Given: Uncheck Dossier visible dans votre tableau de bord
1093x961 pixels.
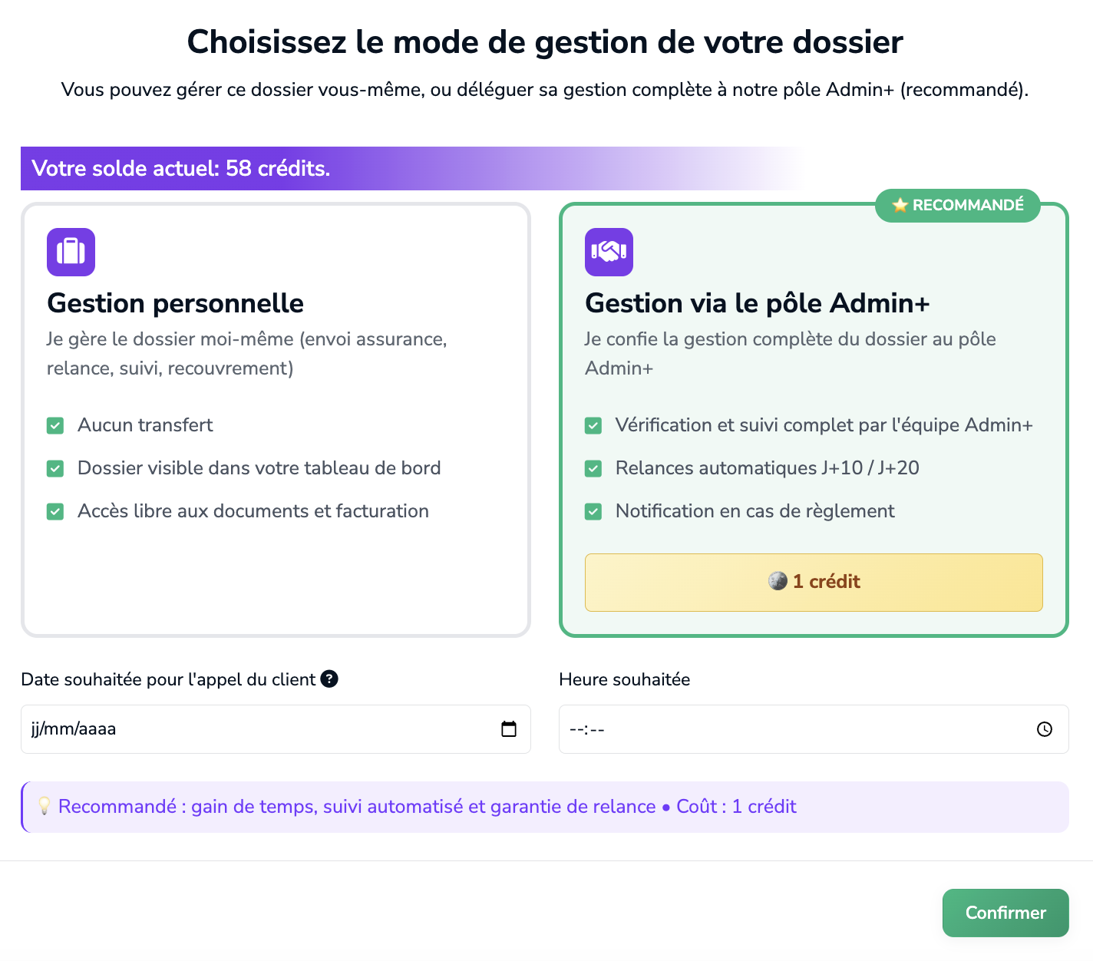Looking at the screenshot, I should 55,468.
